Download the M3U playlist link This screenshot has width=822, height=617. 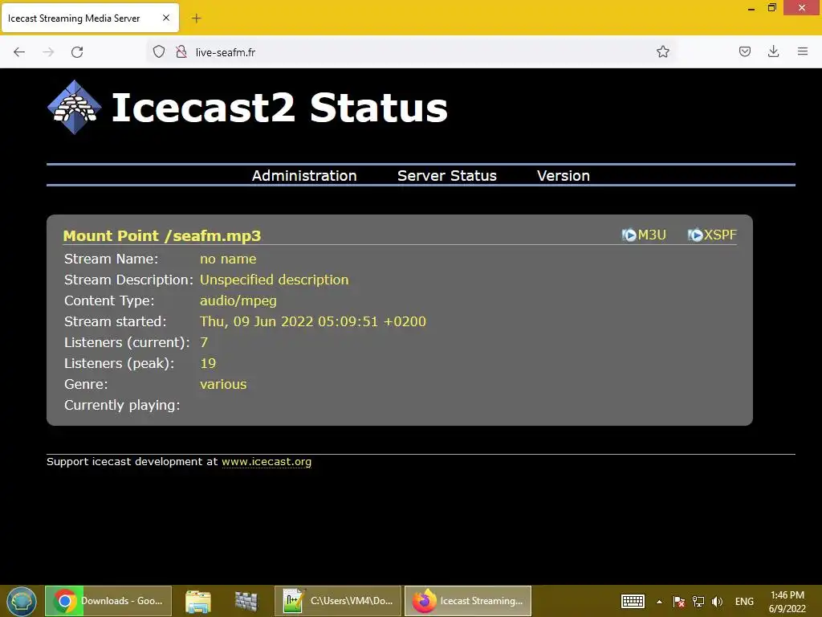tap(652, 235)
